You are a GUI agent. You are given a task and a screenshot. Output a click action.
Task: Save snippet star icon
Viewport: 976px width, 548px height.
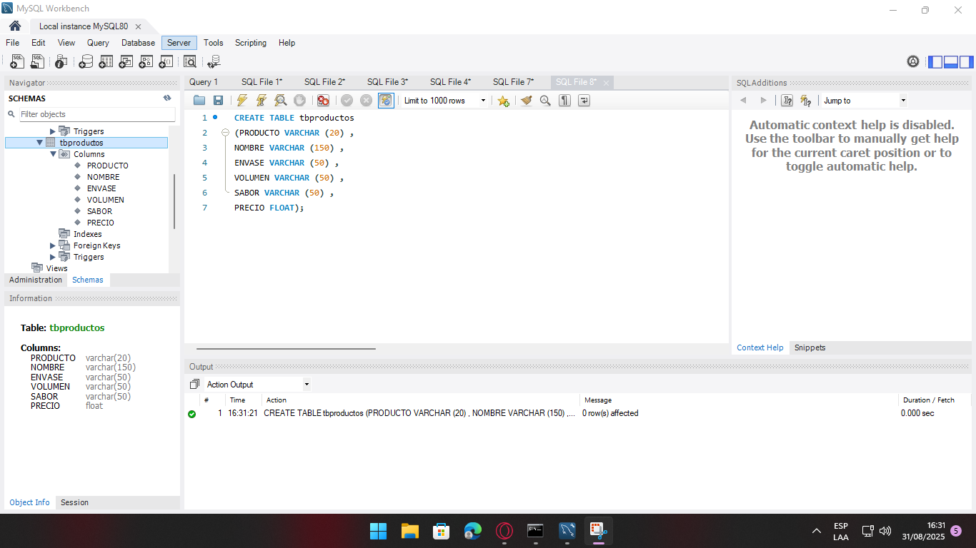tap(504, 101)
